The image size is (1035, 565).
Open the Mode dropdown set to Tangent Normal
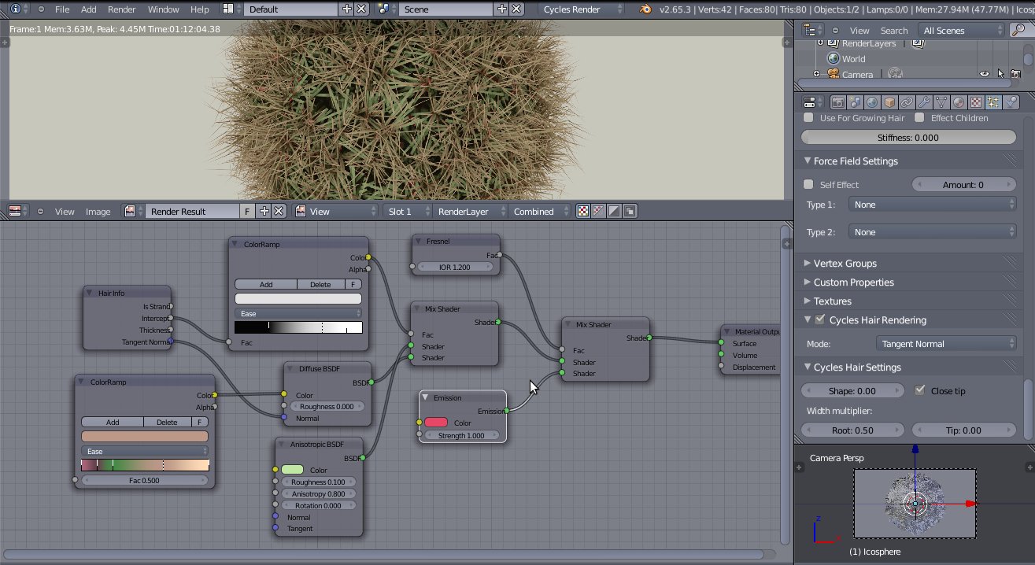(946, 343)
